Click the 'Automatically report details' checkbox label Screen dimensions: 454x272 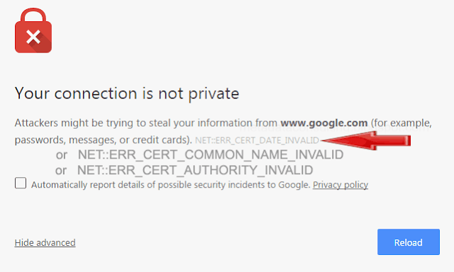click(x=171, y=185)
